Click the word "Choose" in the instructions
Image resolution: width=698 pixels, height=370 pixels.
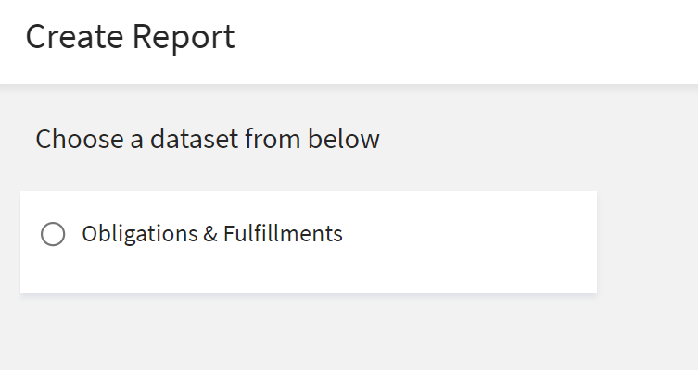tap(76, 140)
